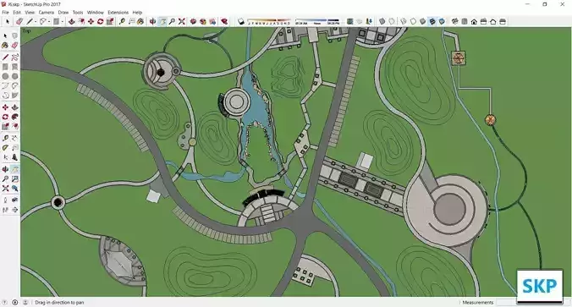Image resolution: width=572 pixels, height=307 pixels.
Task: Toggle X-Ray face style
Action: (x=382, y=22)
